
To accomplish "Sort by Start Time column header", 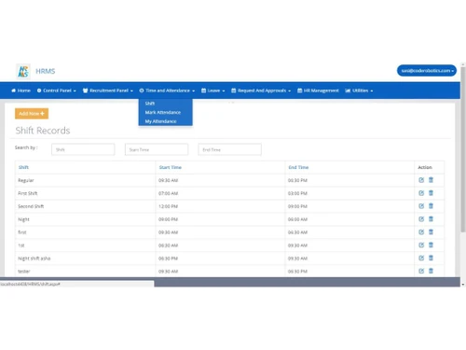I will [171, 167].
